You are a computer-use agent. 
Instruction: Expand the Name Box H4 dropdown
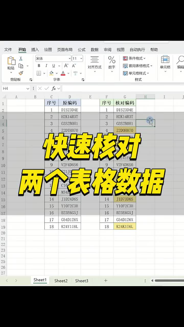click(28, 88)
